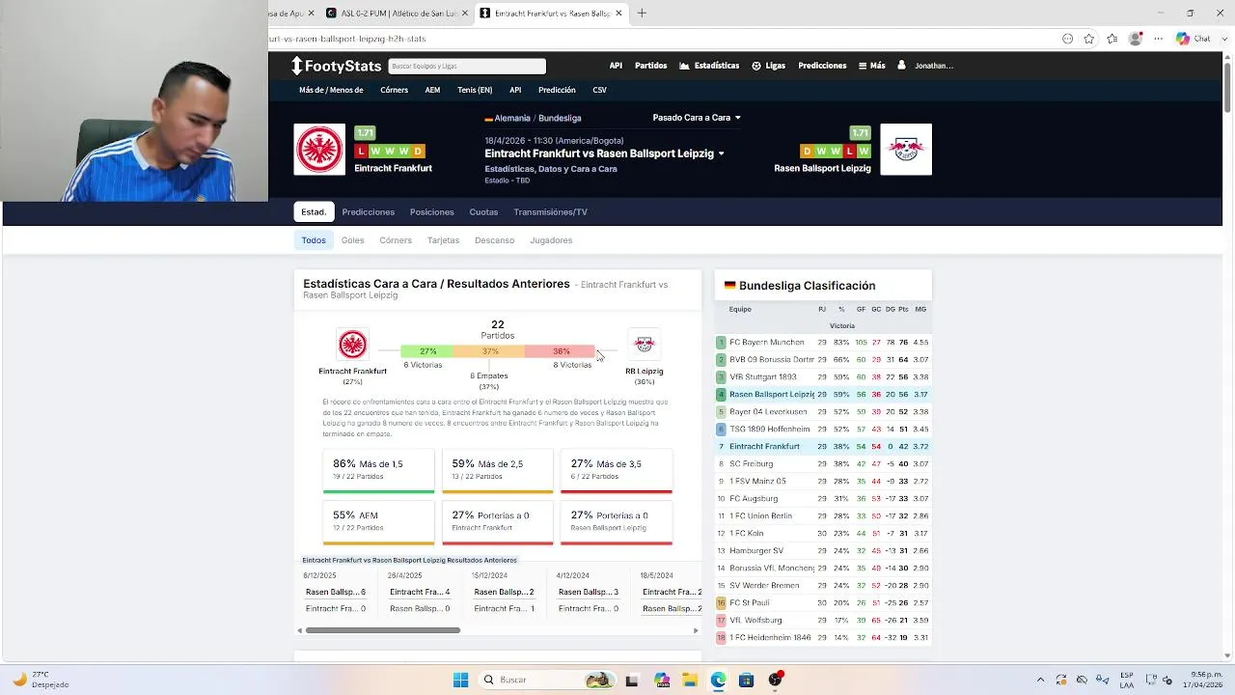Select the Descanso filter
1235x695 pixels.
tap(494, 240)
